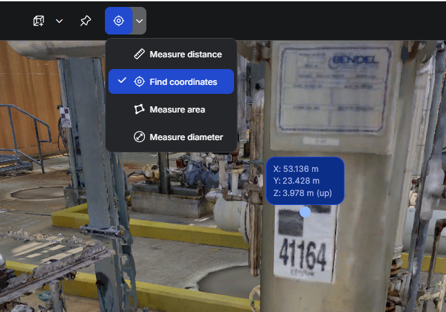This screenshot has width=446, height=312.
Task: Click the circled arrow Measure diameter icon
Action: [x=139, y=137]
